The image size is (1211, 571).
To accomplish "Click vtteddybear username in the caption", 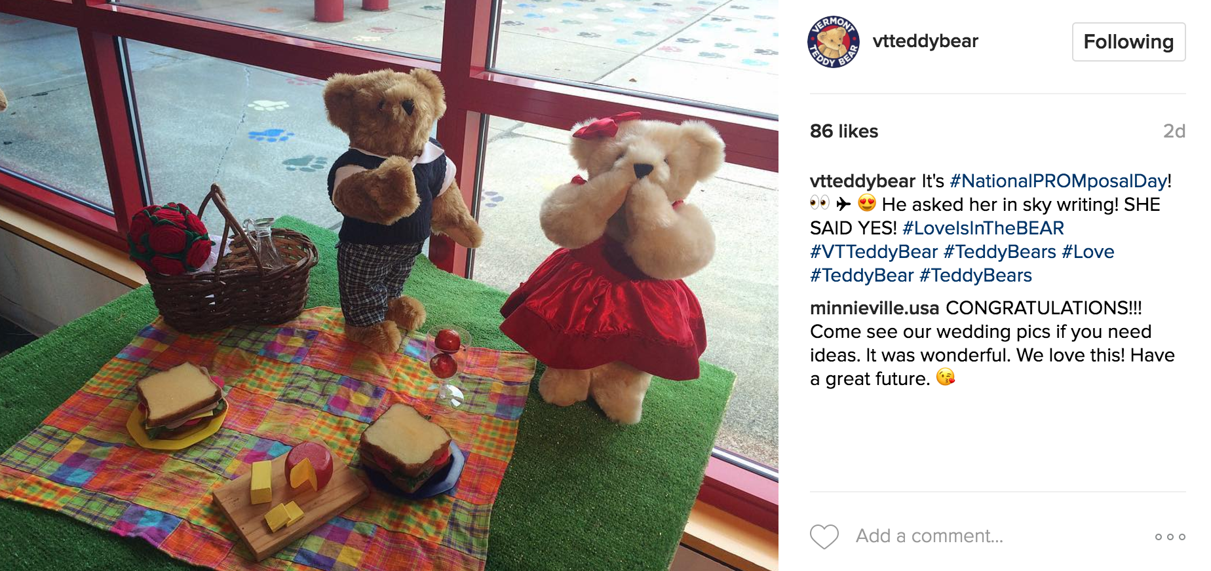I will pyautogui.click(x=862, y=181).
